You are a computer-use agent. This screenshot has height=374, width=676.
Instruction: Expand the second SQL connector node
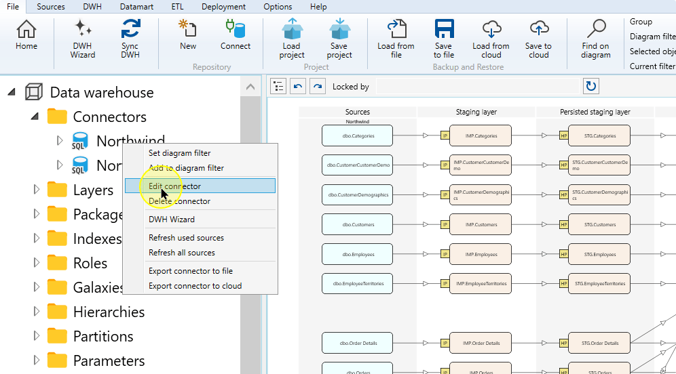tap(60, 165)
